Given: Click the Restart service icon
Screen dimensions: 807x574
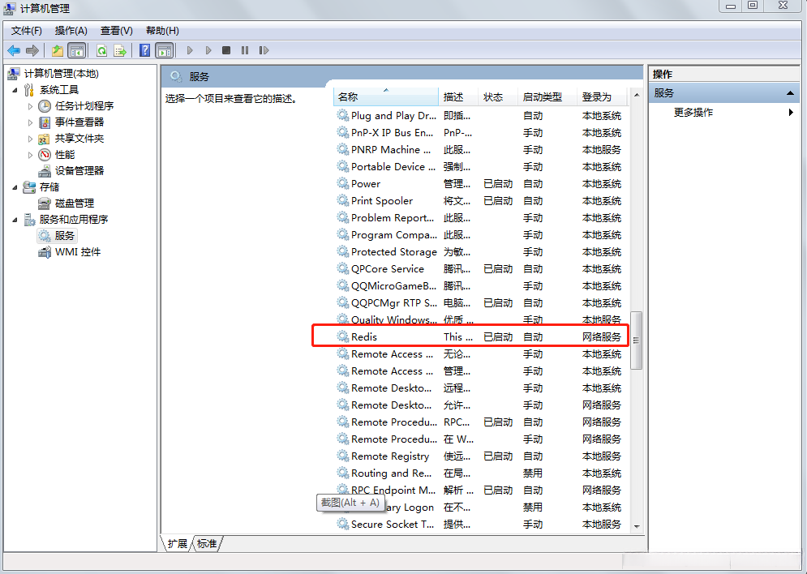Looking at the screenshot, I should click(264, 50).
